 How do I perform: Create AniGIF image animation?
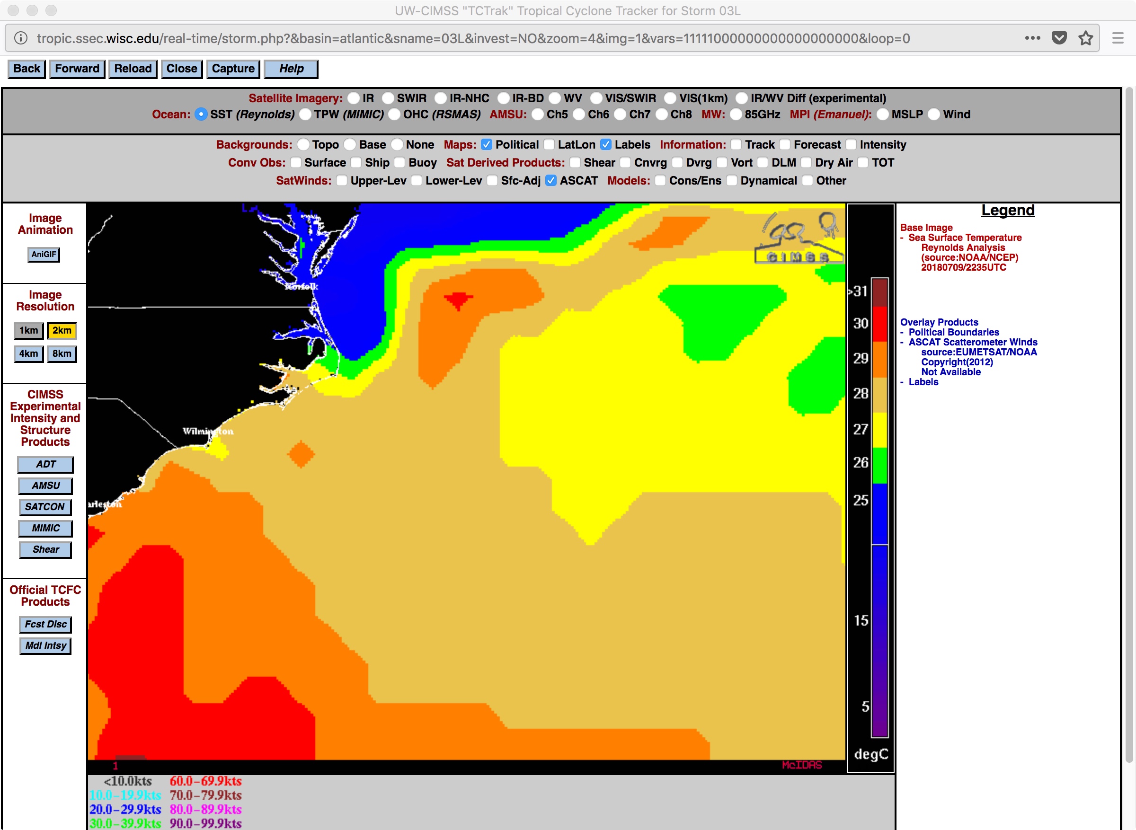tap(44, 254)
